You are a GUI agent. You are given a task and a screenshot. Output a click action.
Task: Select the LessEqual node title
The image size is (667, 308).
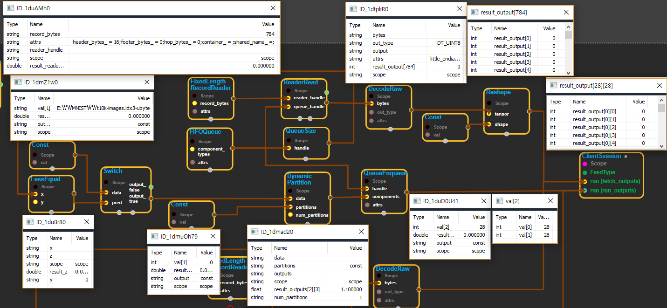[46, 179]
